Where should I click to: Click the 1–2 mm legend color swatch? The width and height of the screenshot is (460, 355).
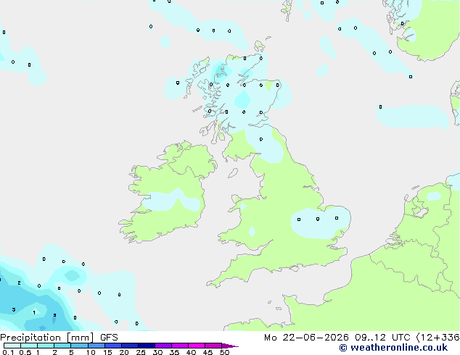tap(46, 346)
